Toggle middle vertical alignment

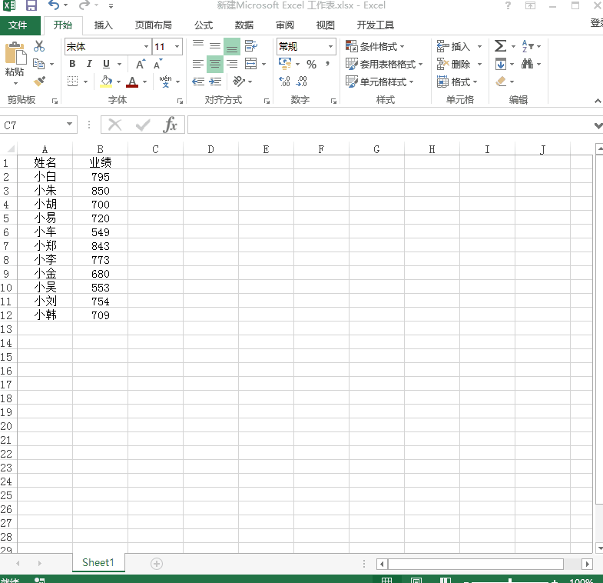(x=215, y=46)
